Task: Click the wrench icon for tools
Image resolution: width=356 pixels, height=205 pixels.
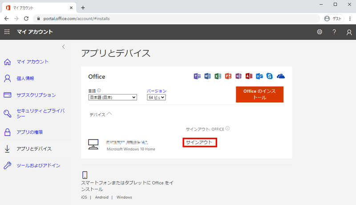Action: tap(7, 165)
